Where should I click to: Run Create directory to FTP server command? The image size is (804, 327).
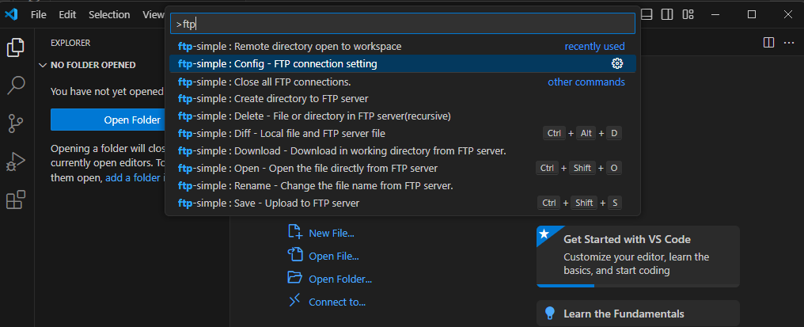coord(403,98)
